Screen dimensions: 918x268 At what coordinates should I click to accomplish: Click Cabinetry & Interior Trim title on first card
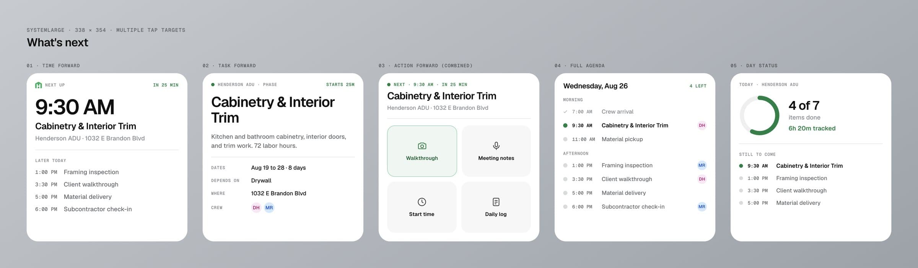click(86, 126)
